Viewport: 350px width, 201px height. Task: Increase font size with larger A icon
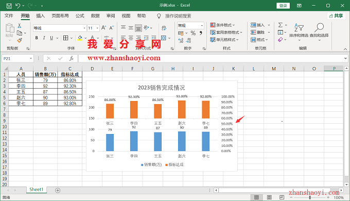103,28
